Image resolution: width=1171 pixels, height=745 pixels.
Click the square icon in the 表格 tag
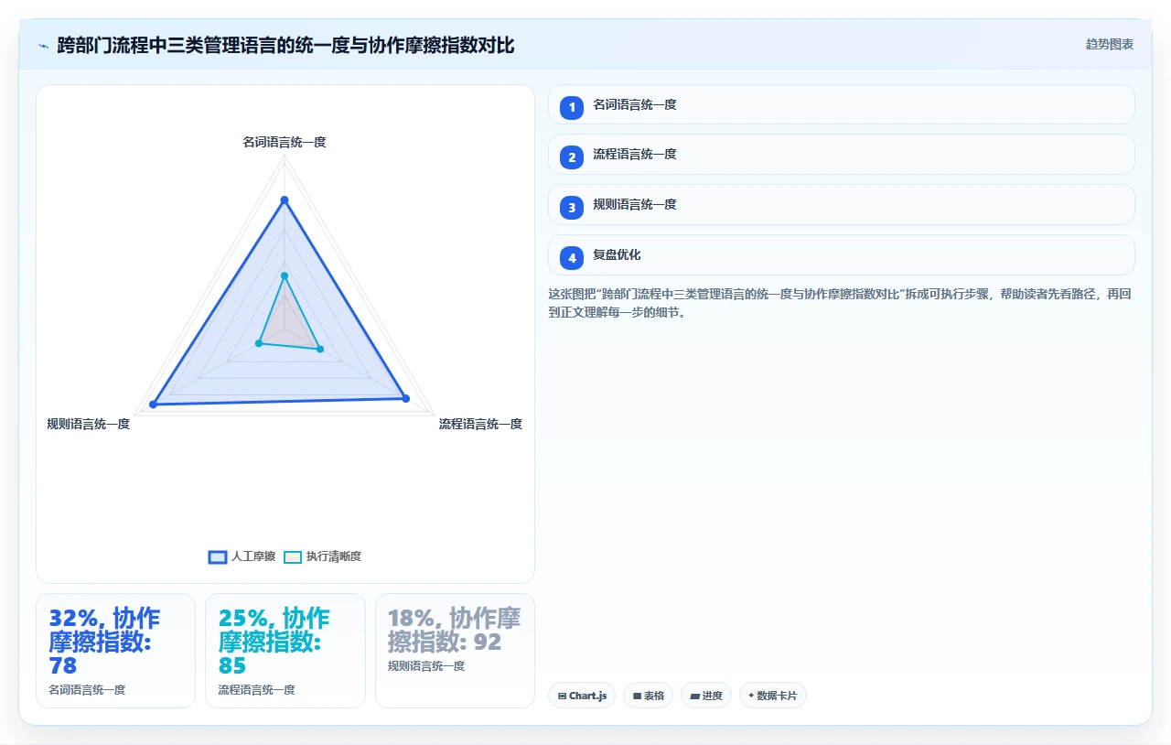[637, 696]
